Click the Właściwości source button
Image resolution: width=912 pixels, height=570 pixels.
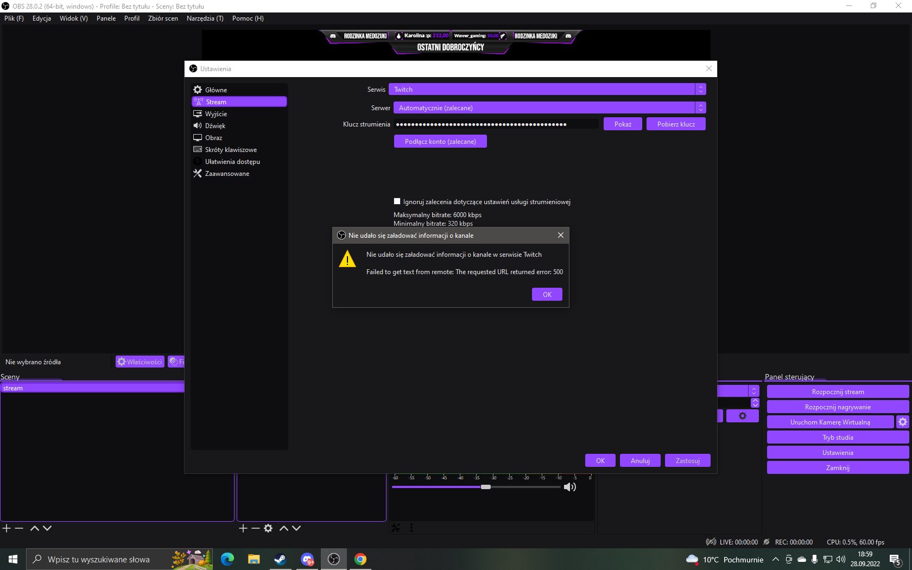(x=140, y=362)
